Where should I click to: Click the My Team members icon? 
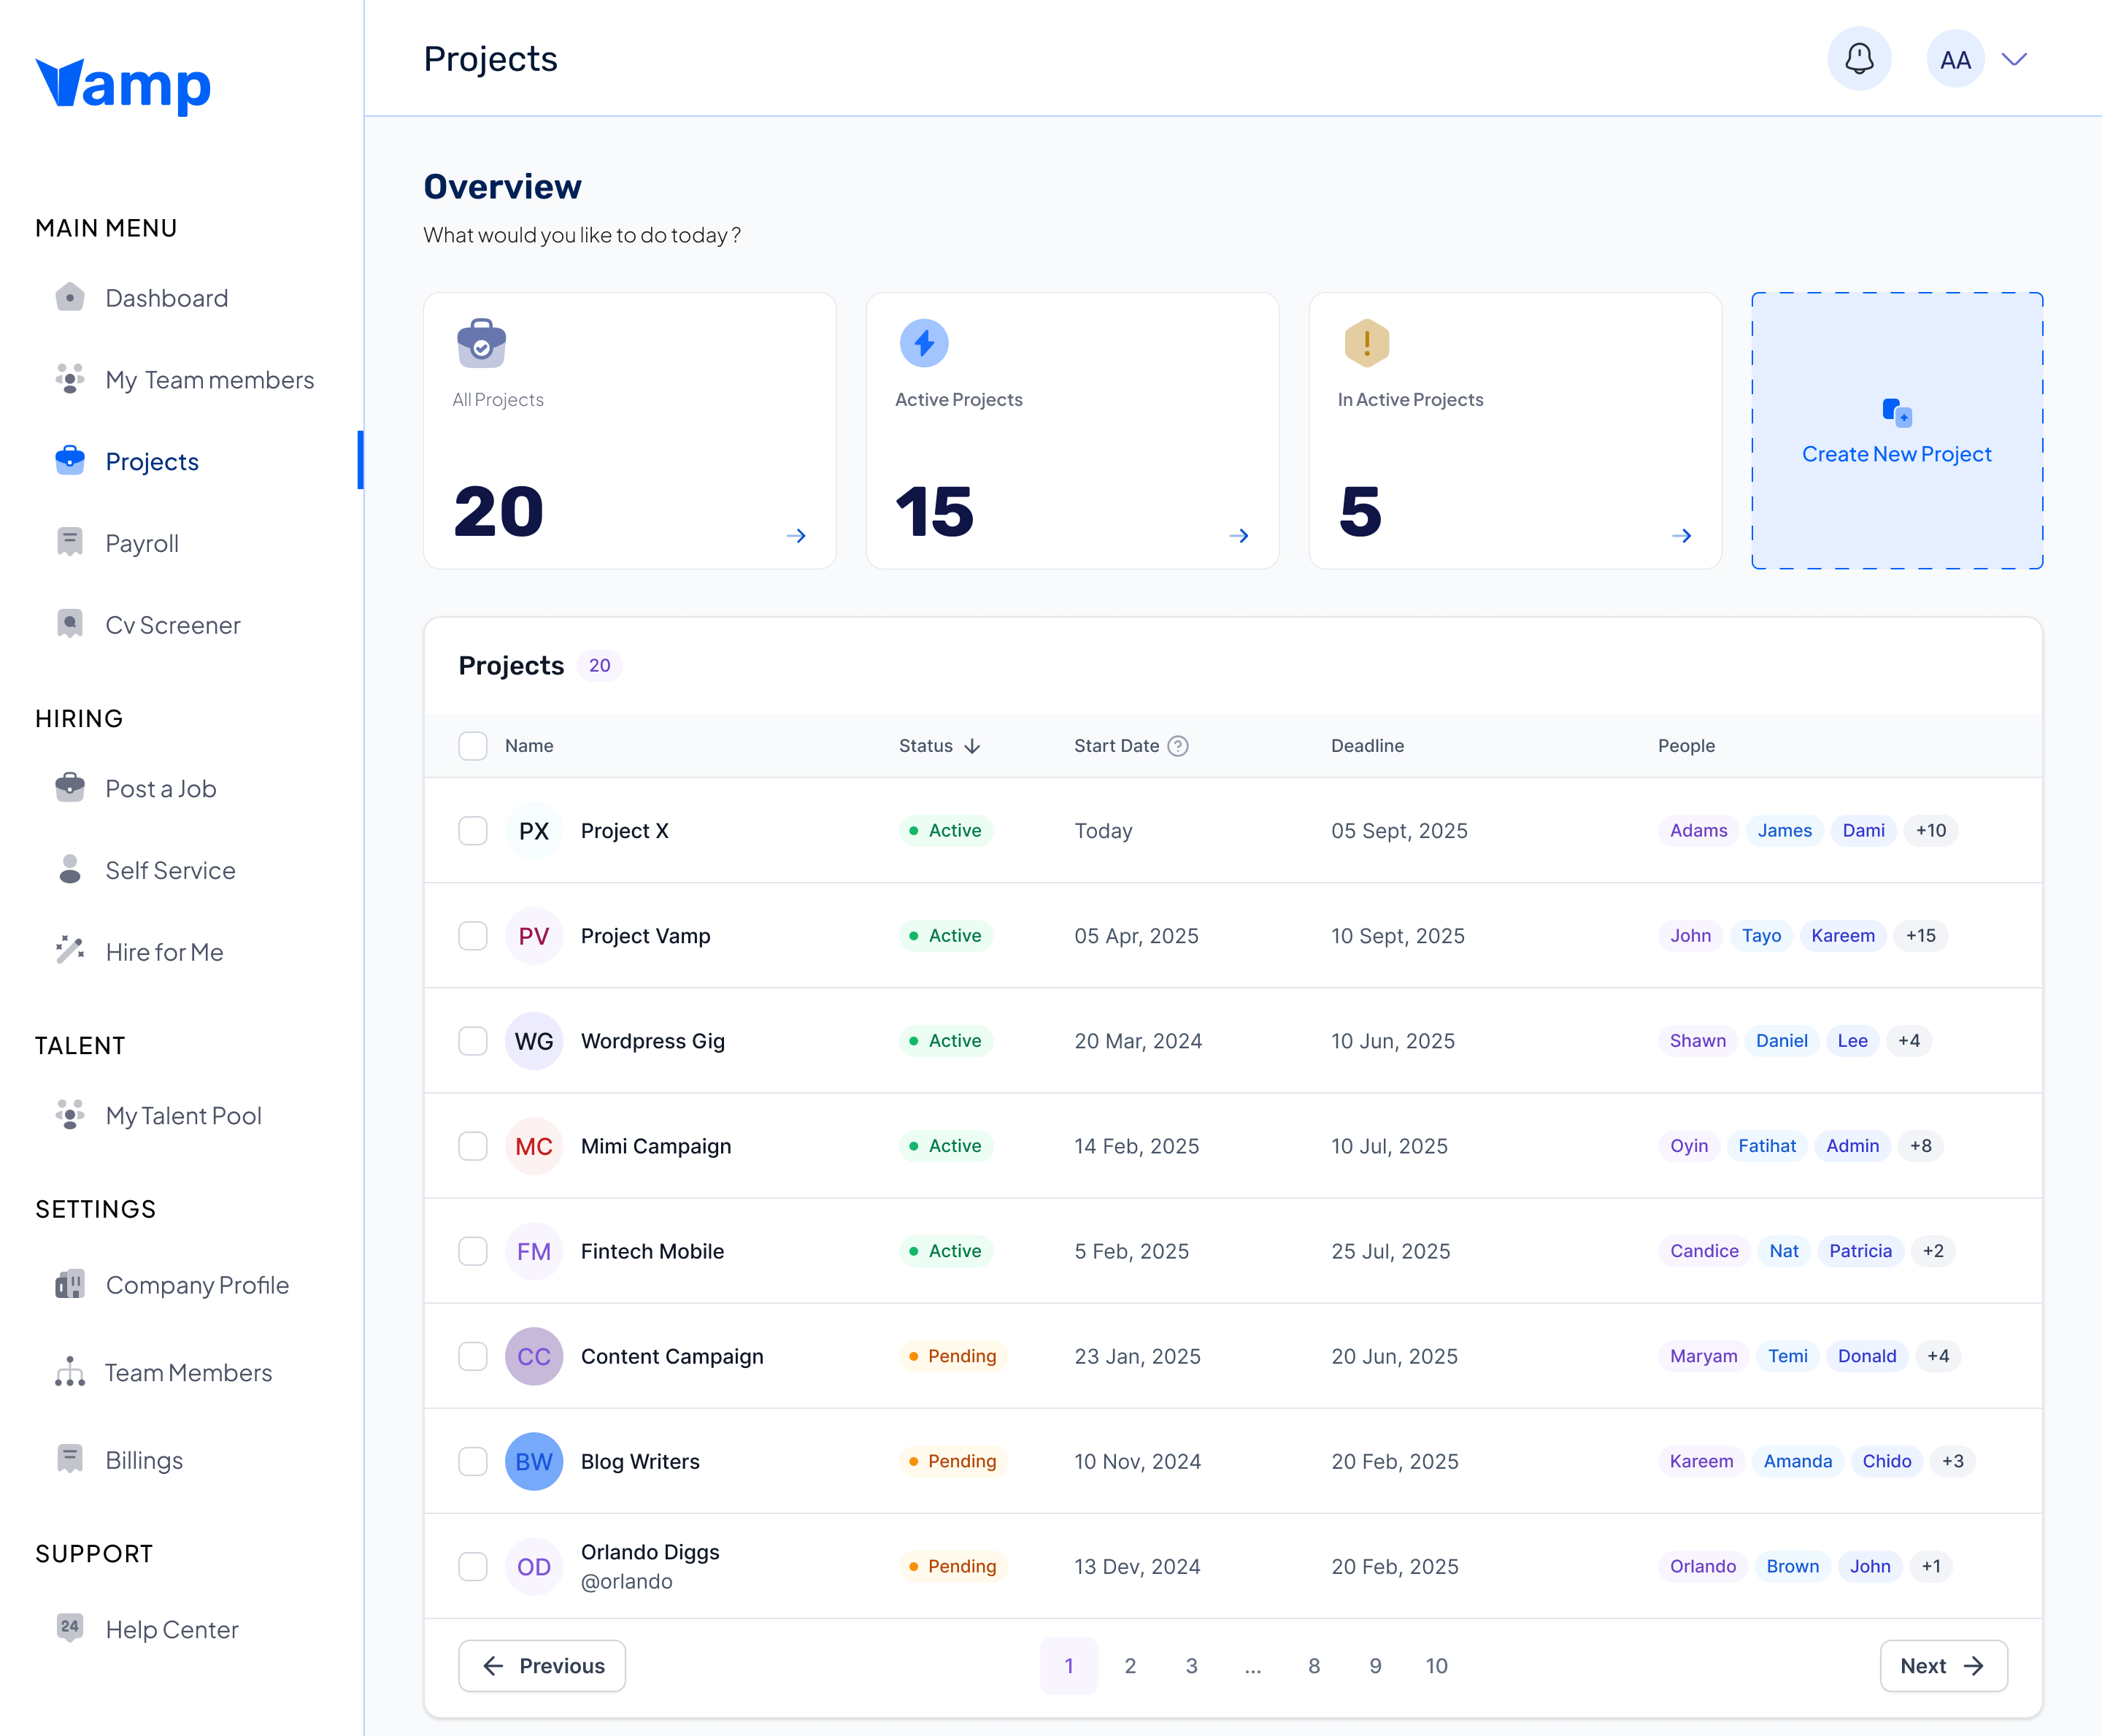click(70, 379)
